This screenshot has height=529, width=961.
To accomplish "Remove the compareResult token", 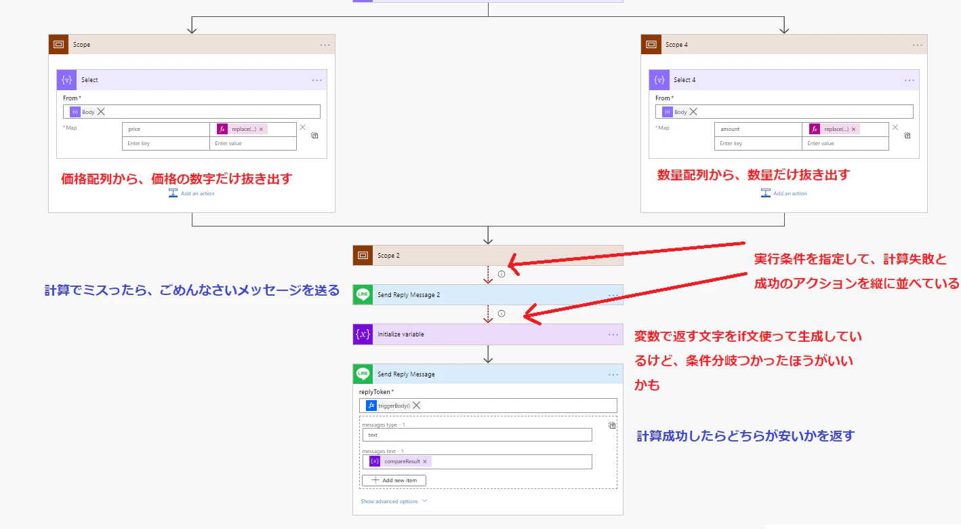I will [x=425, y=461].
